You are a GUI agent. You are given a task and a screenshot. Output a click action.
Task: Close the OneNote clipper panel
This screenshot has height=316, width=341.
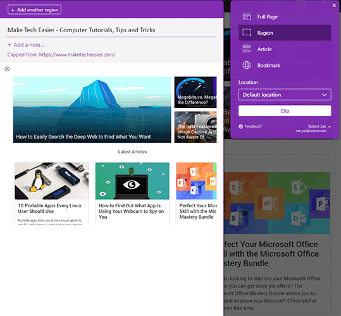tap(334, 6)
